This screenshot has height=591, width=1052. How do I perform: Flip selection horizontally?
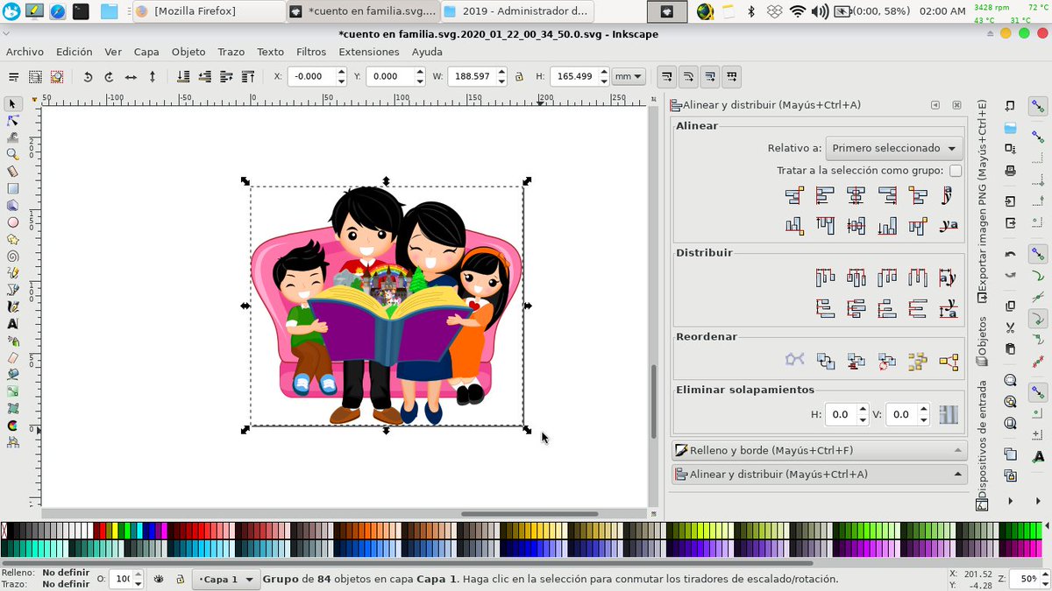click(131, 77)
